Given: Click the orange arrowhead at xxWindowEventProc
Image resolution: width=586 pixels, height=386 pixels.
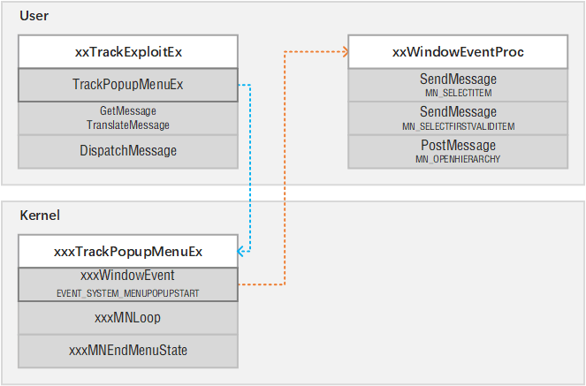Looking at the screenshot, I should (x=343, y=52).
